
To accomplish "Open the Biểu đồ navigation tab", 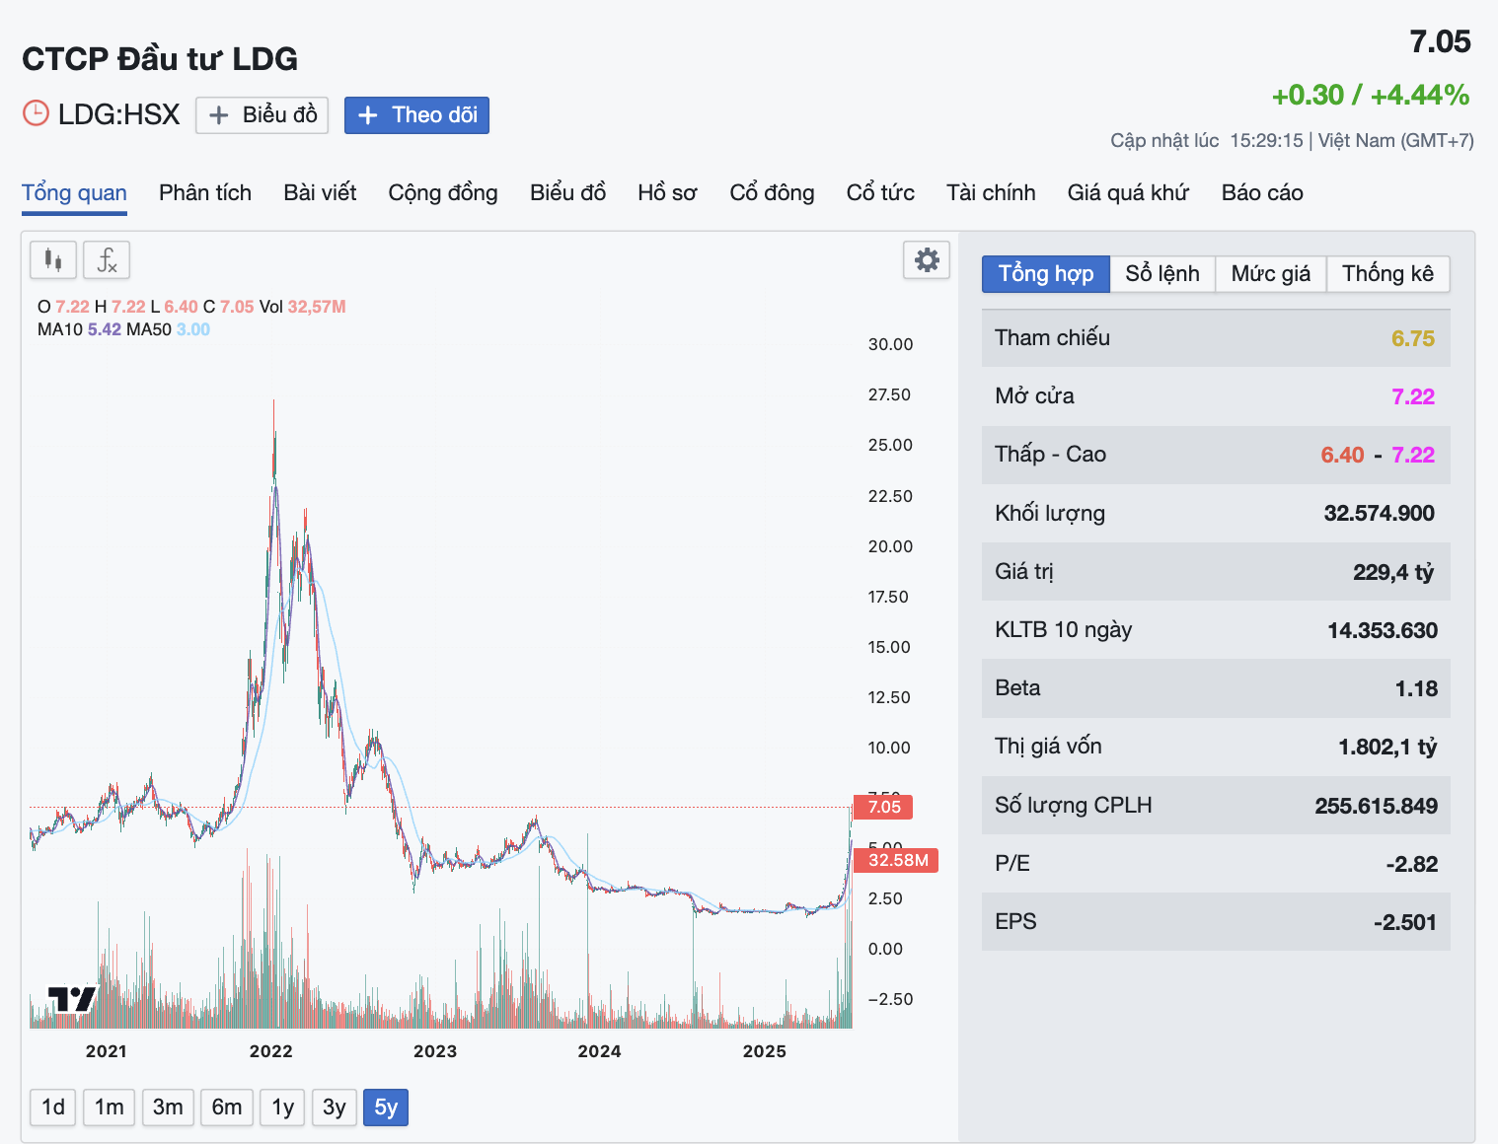I will tap(567, 192).
